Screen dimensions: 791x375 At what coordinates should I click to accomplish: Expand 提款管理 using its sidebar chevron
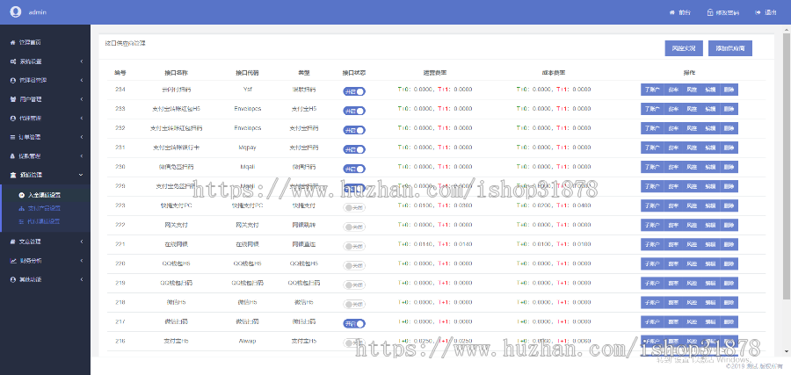(x=82, y=156)
